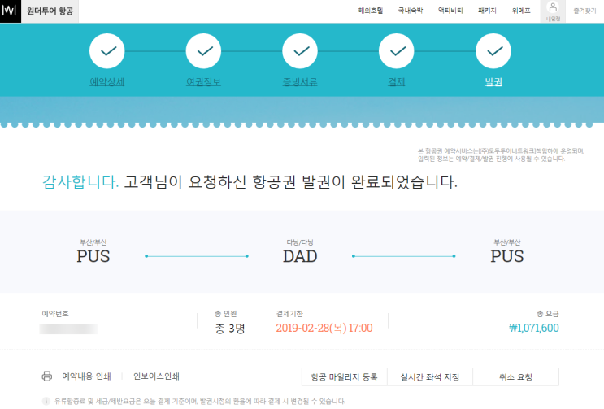The width and height of the screenshot is (604, 409).
Task: Open the 국내숙박 menu
Action: click(x=411, y=11)
